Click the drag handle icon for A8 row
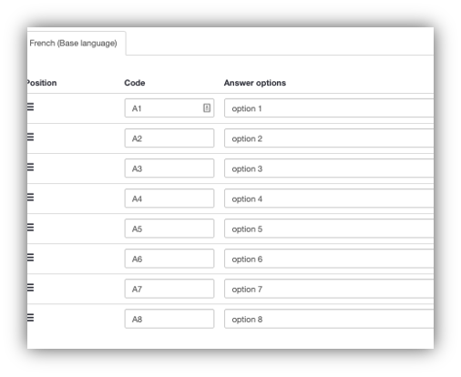 pos(30,318)
